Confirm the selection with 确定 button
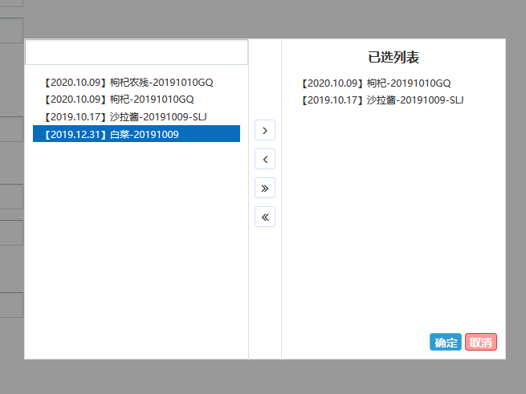The width and height of the screenshot is (526, 394). pyautogui.click(x=446, y=343)
